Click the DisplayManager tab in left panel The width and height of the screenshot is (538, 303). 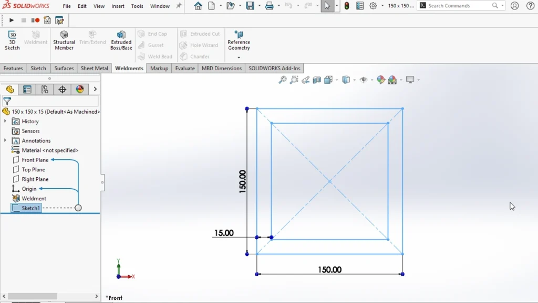[79, 89]
